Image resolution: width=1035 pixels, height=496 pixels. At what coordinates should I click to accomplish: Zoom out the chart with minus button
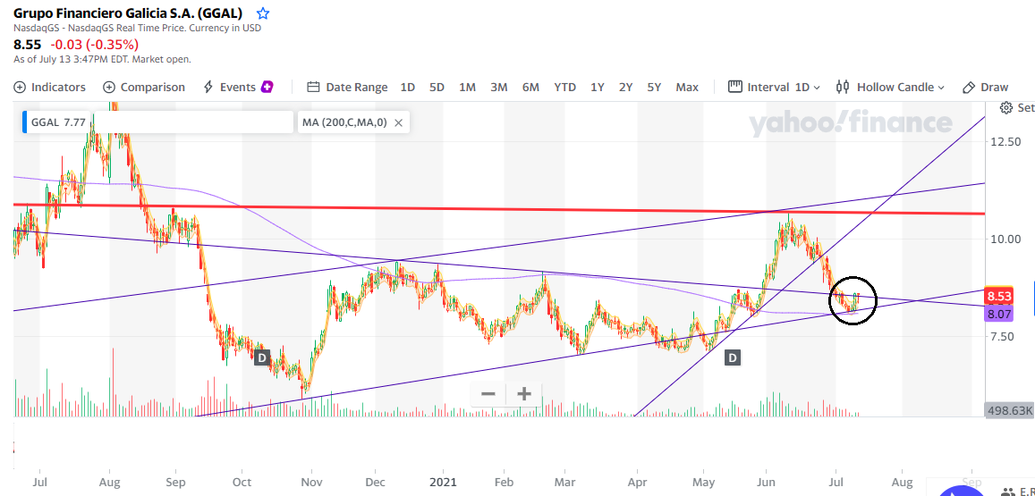(488, 394)
